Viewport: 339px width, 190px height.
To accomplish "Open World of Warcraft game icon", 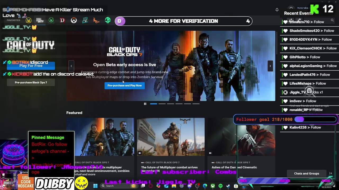I will [29, 20].
